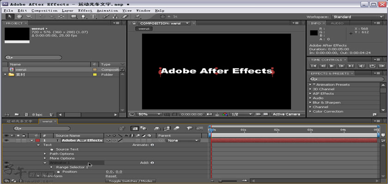Toggle Continuously Rasterize switch on layer 1

[114, 140]
